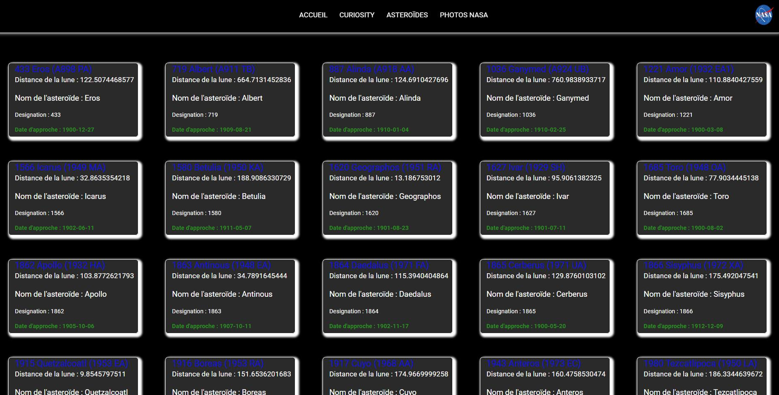
Task: Open the 1580 Betulia (1950 KA) asteroid
Action: [217, 168]
